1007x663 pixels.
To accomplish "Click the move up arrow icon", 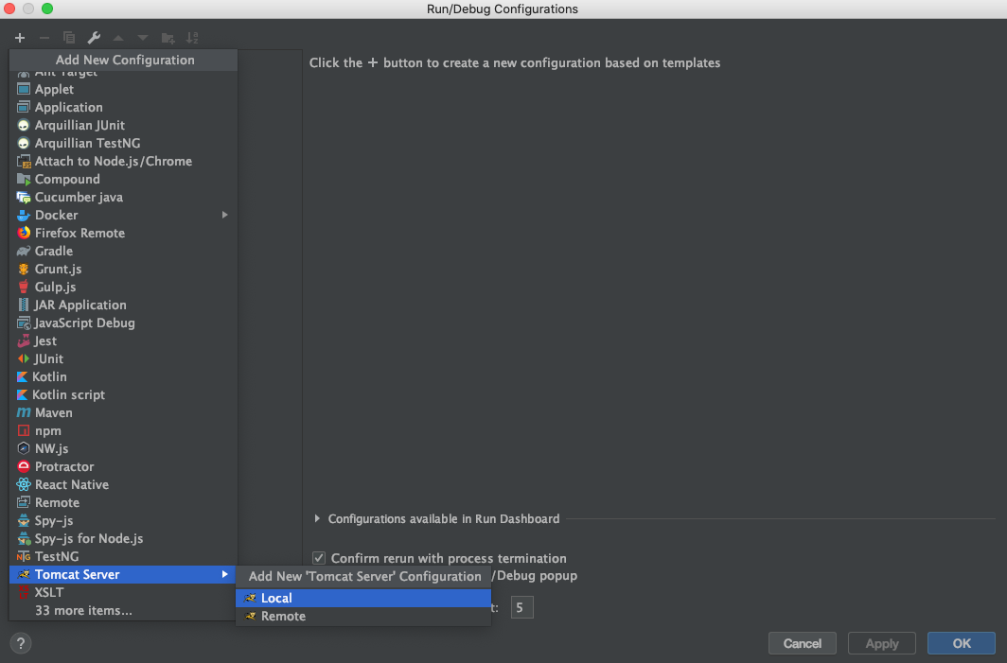I will (118, 38).
